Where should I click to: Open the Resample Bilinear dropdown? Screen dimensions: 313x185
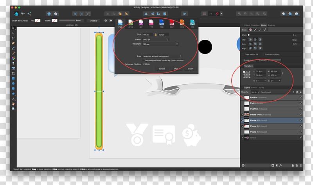click(x=160, y=44)
